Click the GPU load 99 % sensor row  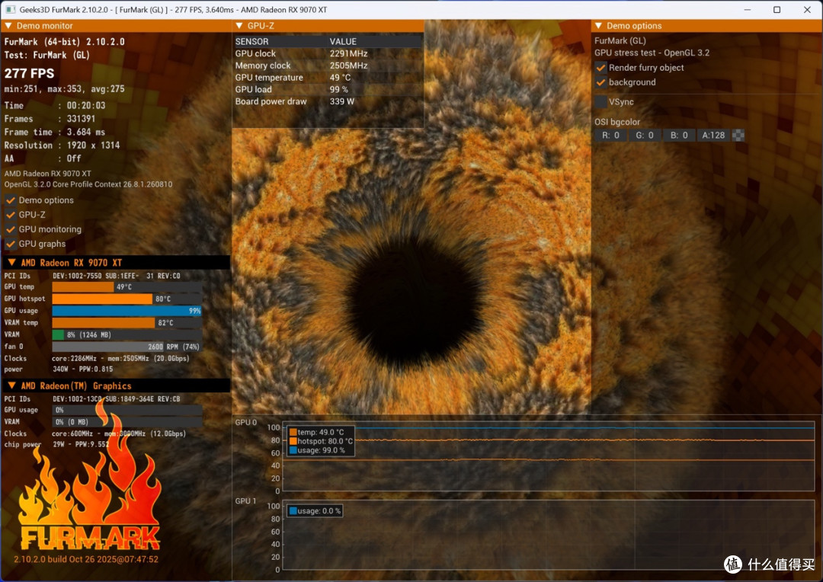pyautogui.click(x=328, y=90)
